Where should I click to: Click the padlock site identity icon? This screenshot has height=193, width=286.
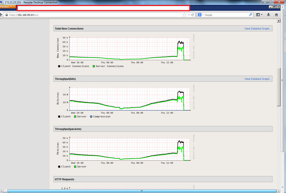click(6, 15)
